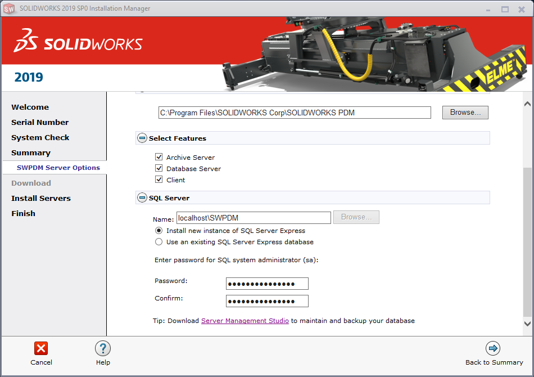Go to Install Servers in the sidebar
The image size is (534, 377).
(40, 198)
